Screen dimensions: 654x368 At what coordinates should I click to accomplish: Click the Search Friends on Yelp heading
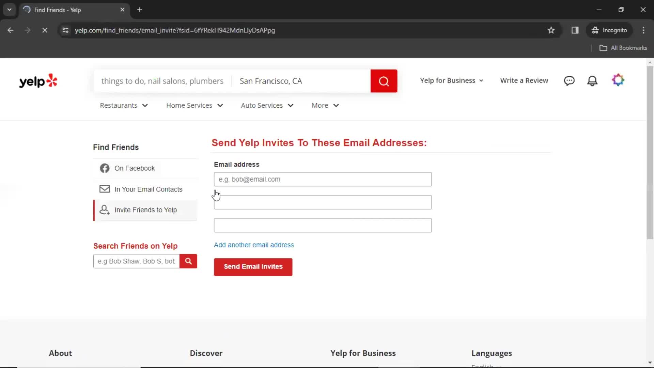click(x=135, y=246)
